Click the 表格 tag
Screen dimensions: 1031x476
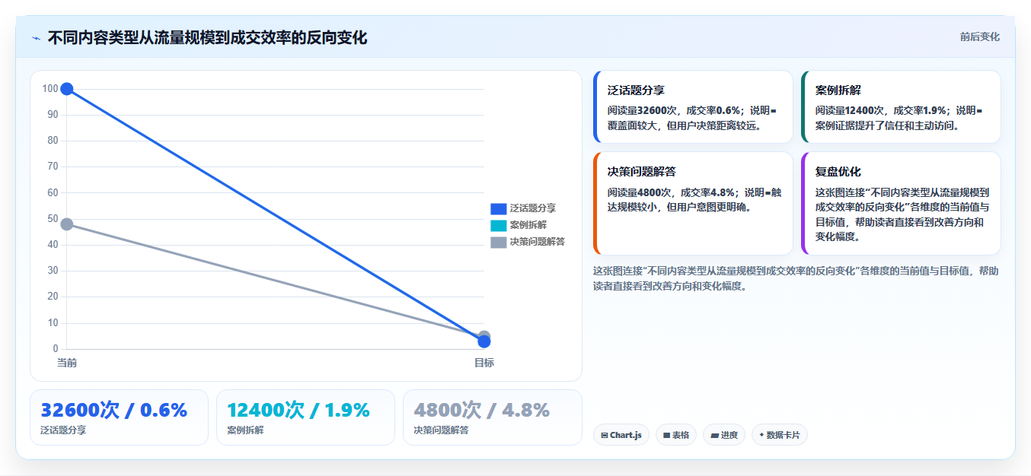click(x=676, y=435)
